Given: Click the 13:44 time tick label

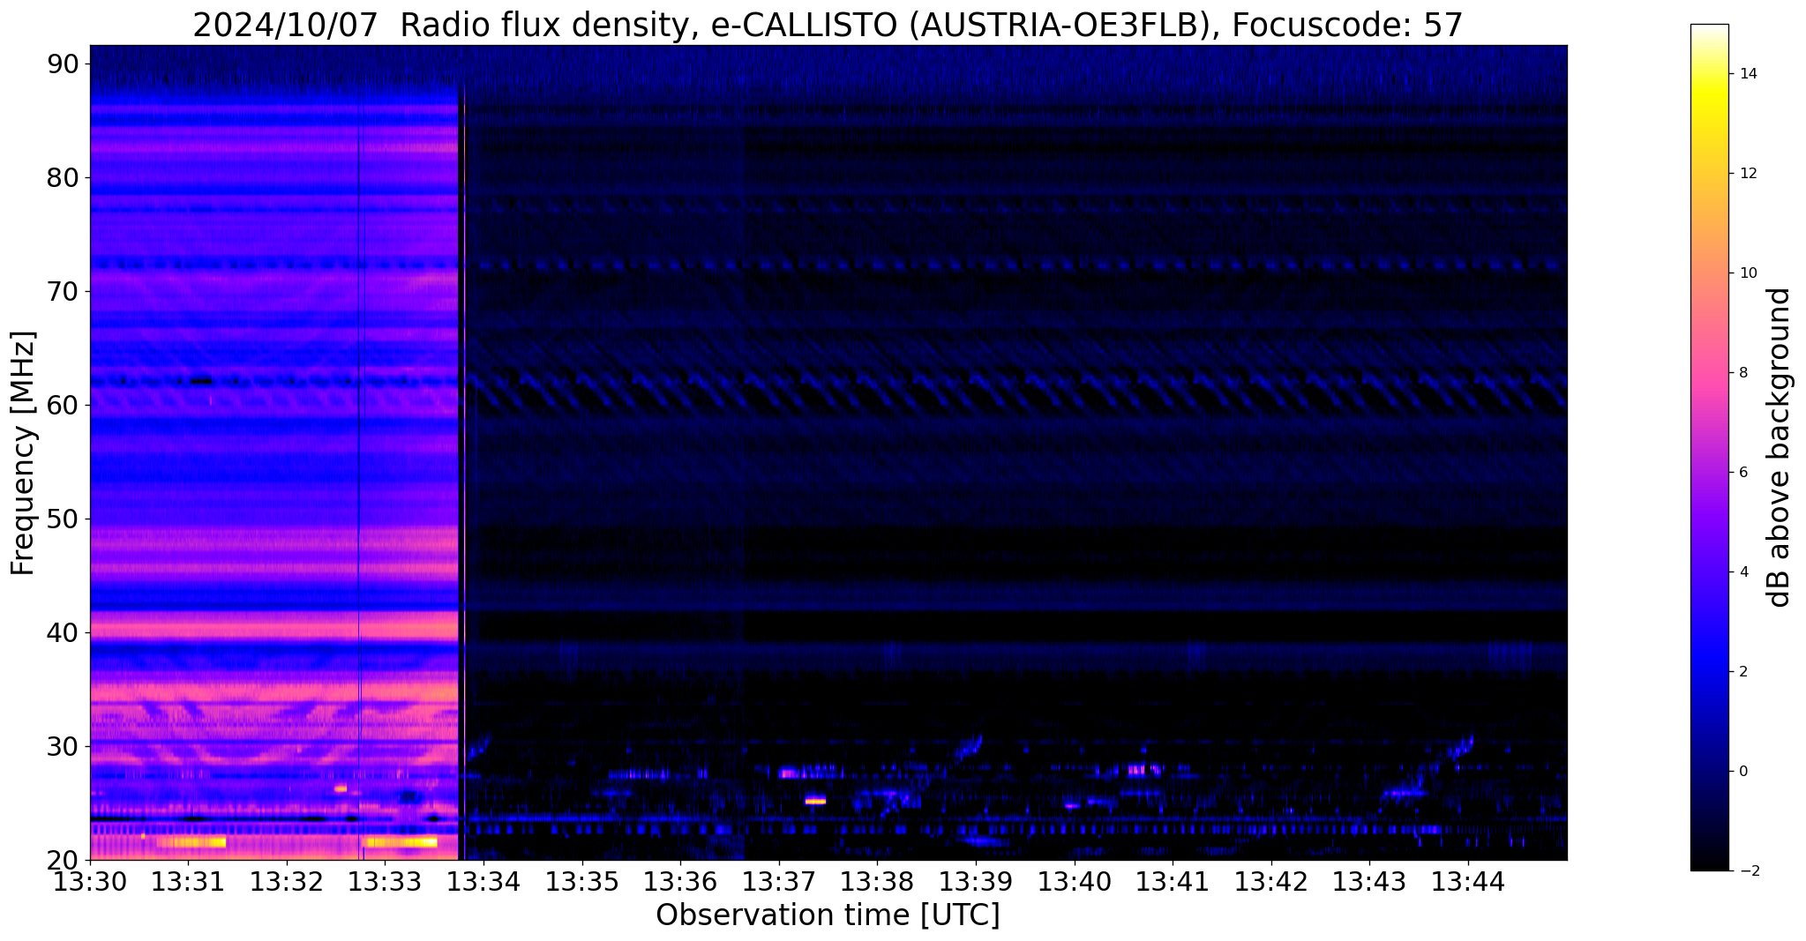Looking at the screenshot, I should [1468, 881].
